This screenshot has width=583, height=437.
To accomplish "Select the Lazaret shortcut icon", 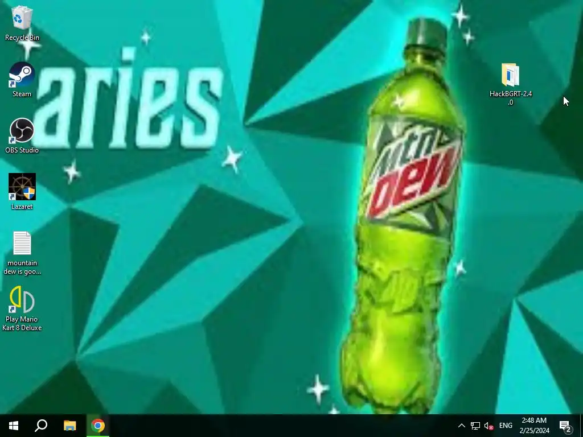I will (22, 192).
